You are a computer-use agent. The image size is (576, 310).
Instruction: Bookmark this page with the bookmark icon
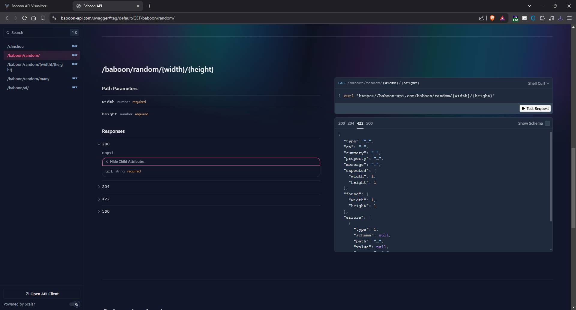coord(43,18)
